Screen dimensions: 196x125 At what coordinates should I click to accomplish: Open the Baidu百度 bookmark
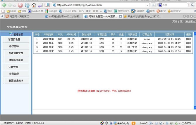point(35,11)
